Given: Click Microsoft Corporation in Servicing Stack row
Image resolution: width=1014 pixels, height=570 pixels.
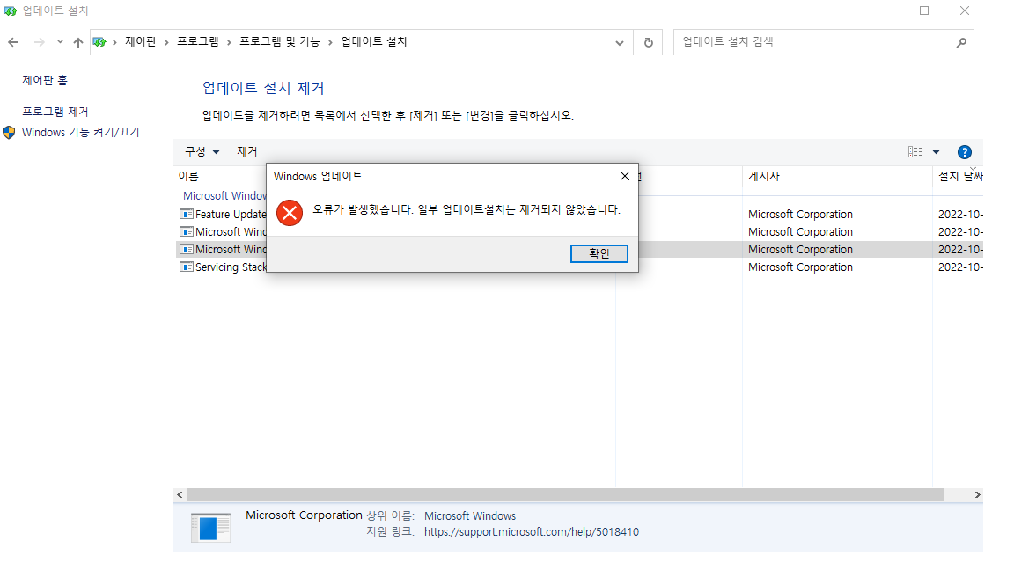Looking at the screenshot, I should point(800,267).
